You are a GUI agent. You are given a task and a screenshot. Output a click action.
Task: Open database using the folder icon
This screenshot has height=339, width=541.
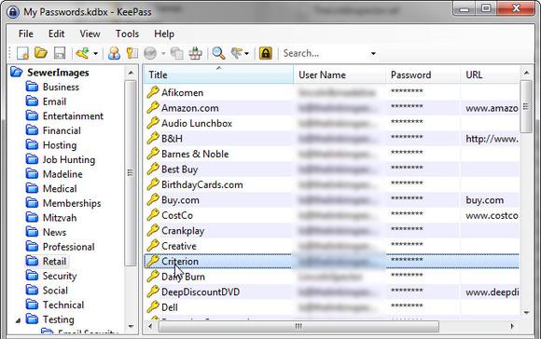pyautogui.click(x=41, y=53)
